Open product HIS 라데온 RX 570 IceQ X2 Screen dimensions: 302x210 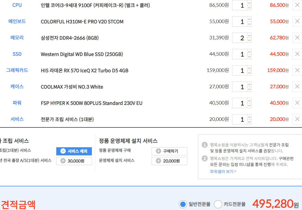coord(85,71)
